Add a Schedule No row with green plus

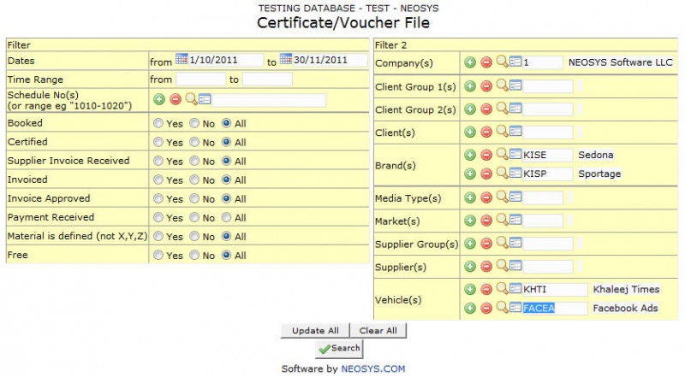[x=159, y=99]
